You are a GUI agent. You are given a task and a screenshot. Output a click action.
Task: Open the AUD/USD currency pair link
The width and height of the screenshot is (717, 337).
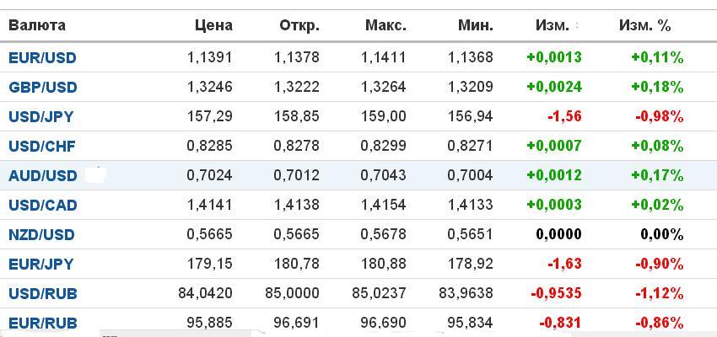click(43, 176)
